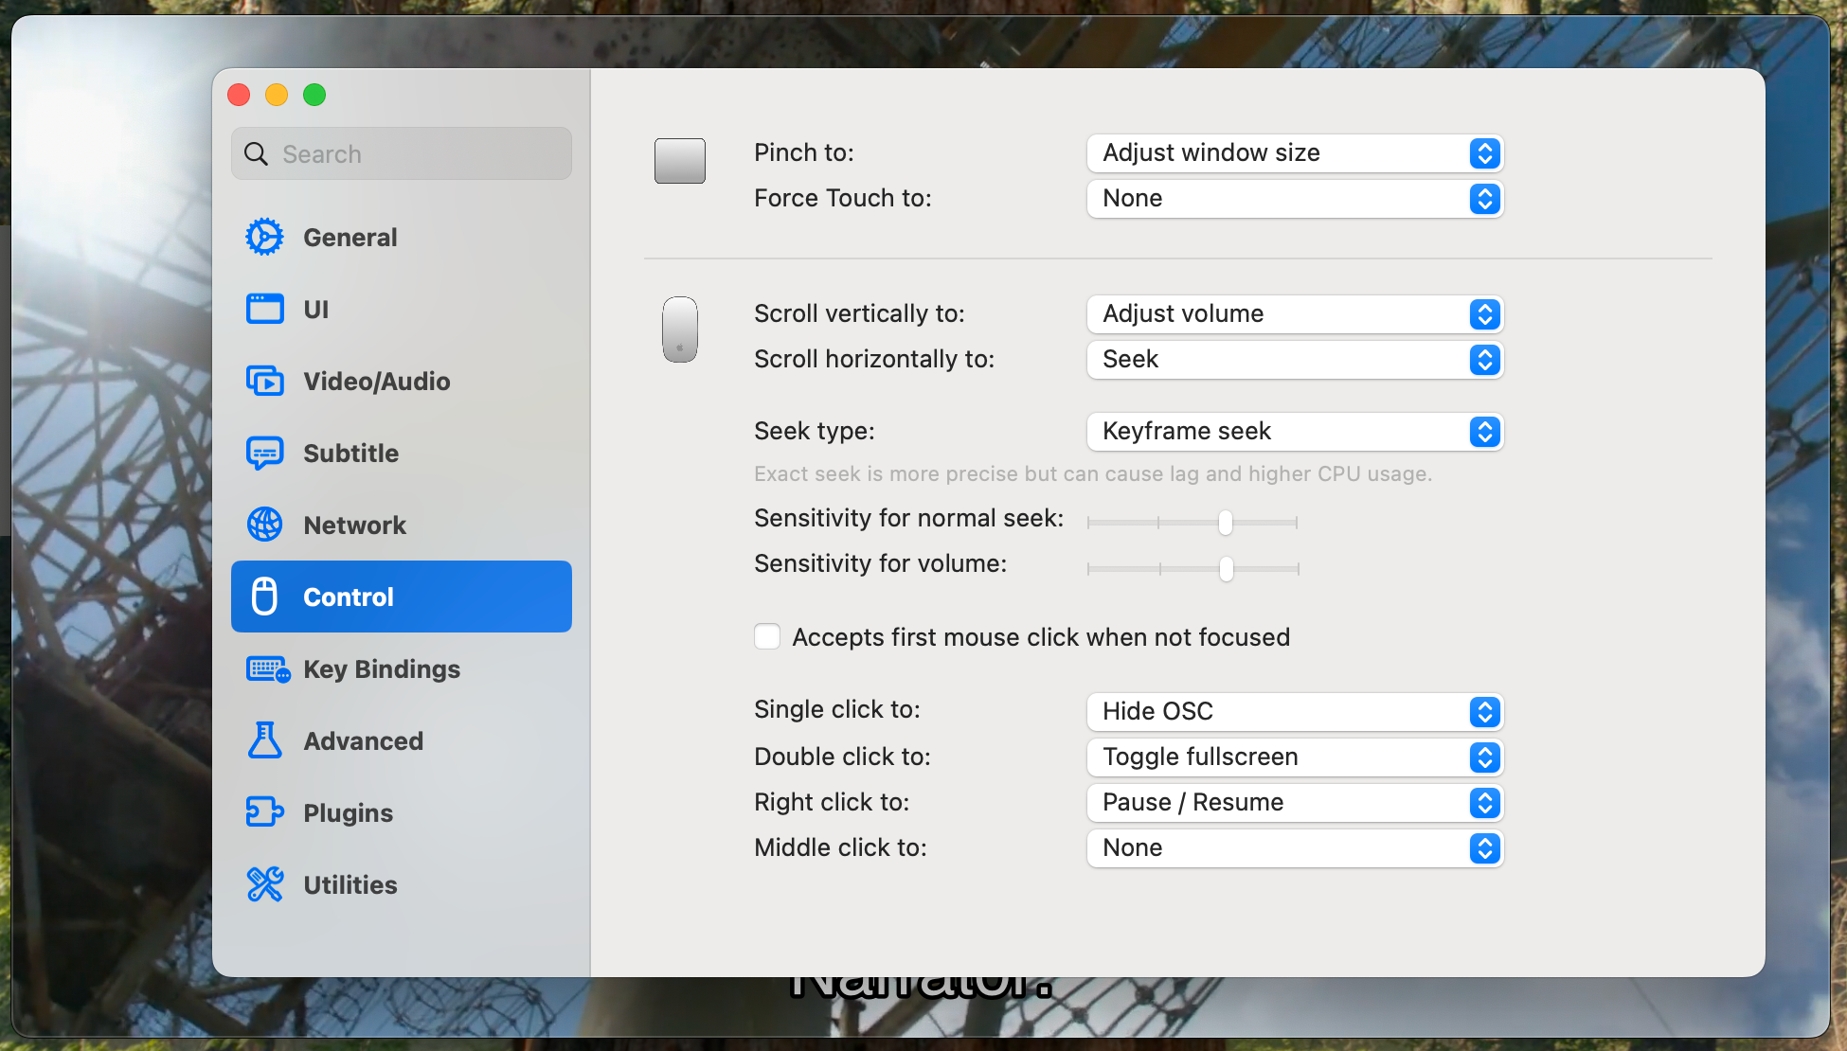This screenshot has height=1051, width=1847.
Task: Click the 'Force Touch to:' label
Action: [843, 198]
